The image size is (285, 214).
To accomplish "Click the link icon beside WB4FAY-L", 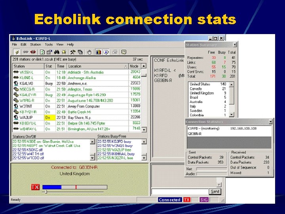I will click(x=16, y=129).
